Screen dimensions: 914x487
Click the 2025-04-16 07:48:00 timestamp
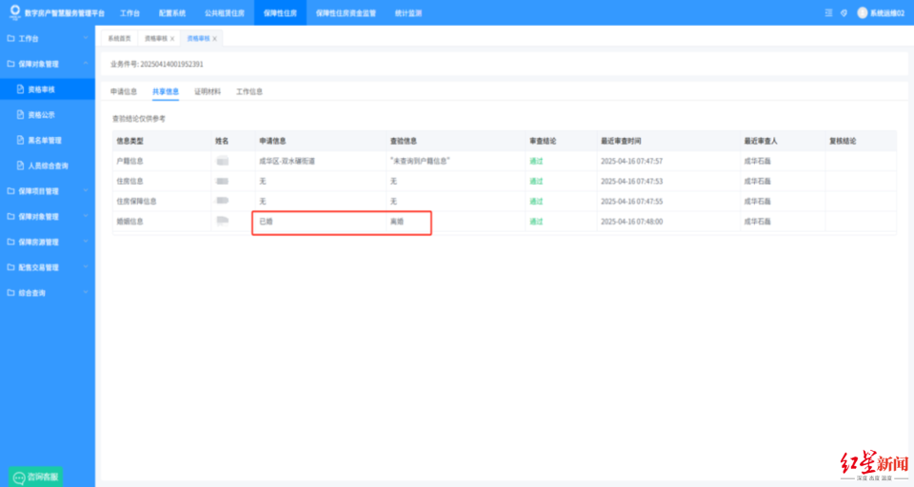632,222
